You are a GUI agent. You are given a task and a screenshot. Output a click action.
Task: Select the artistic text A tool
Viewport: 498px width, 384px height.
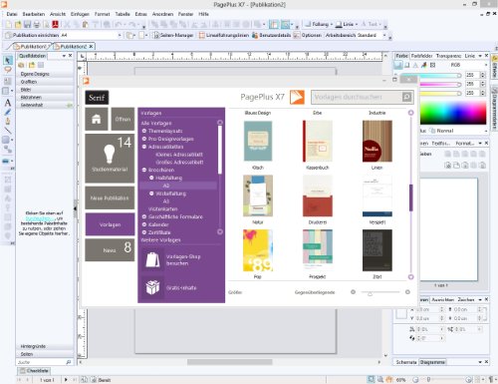[8, 103]
